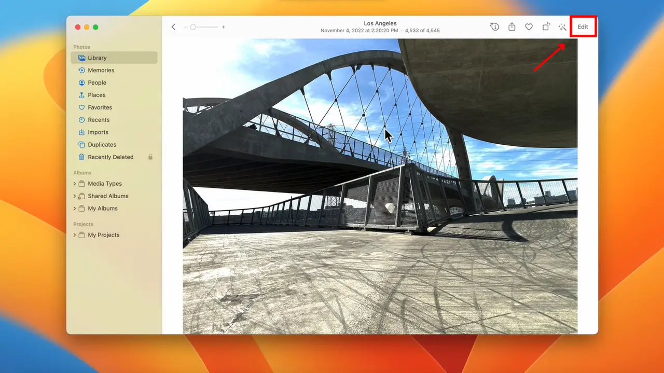Open the Library view
The width and height of the screenshot is (664, 373).
tap(99, 58)
